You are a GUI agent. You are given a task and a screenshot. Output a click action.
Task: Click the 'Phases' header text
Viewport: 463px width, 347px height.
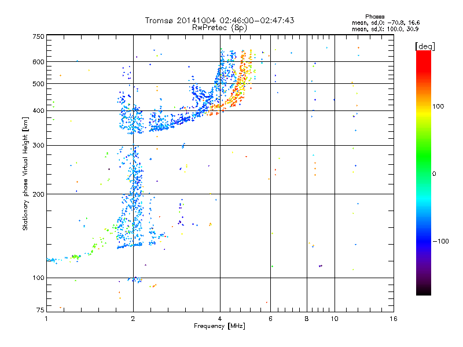coord(374,17)
